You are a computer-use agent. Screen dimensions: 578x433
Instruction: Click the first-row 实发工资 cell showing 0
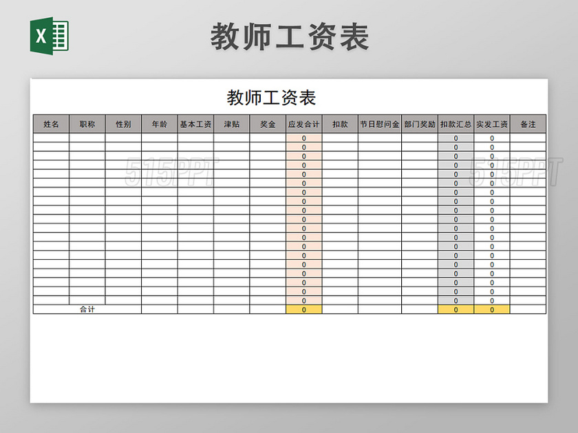(492, 138)
